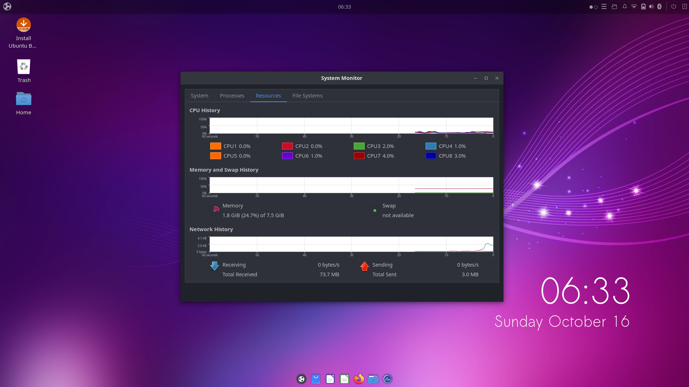
Task: Open the notifications bell menu
Action: pyautogui.click(x=624, y=6)
